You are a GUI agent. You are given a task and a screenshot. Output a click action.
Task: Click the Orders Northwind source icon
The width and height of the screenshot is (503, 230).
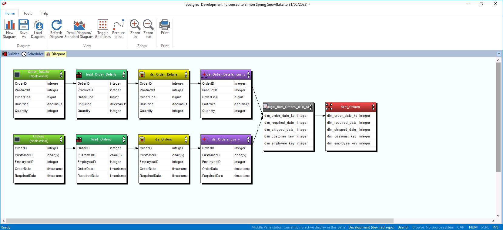point(17,139)
